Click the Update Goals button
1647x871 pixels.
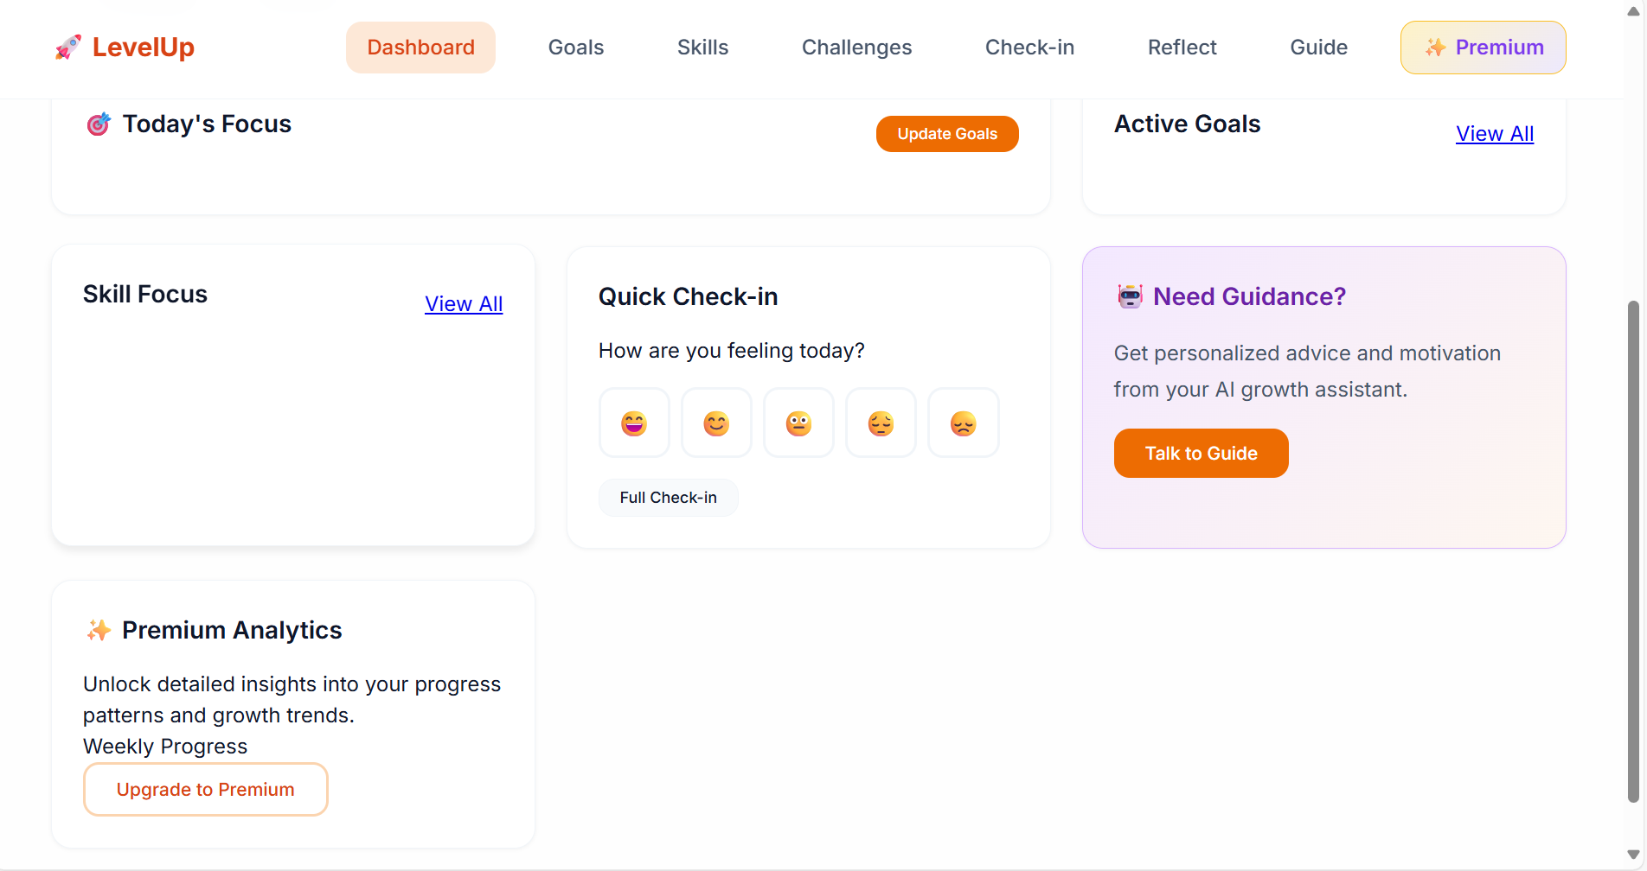(x=946, y=134)
